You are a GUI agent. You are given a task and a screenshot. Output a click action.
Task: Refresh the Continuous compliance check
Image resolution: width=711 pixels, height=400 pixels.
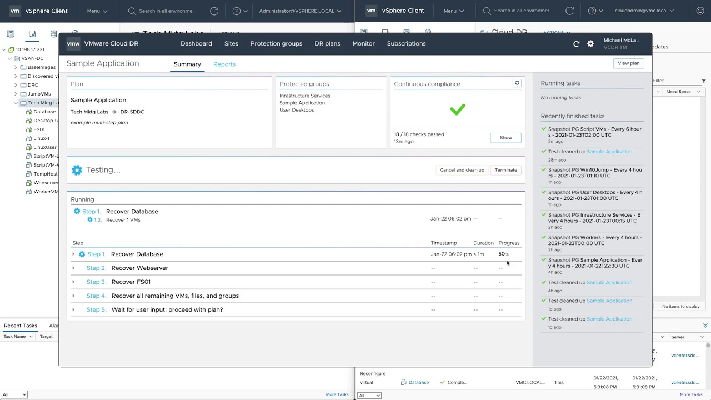[x=517, y=83]
